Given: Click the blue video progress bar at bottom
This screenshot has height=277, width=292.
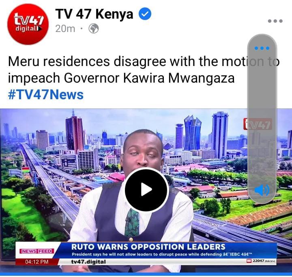Looking at the screenshot, I should click(x=146, y=275).
